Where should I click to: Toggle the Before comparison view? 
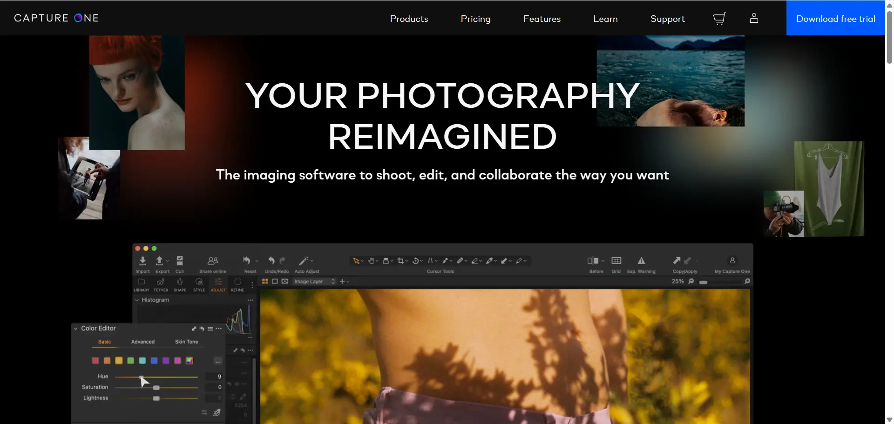593,261
